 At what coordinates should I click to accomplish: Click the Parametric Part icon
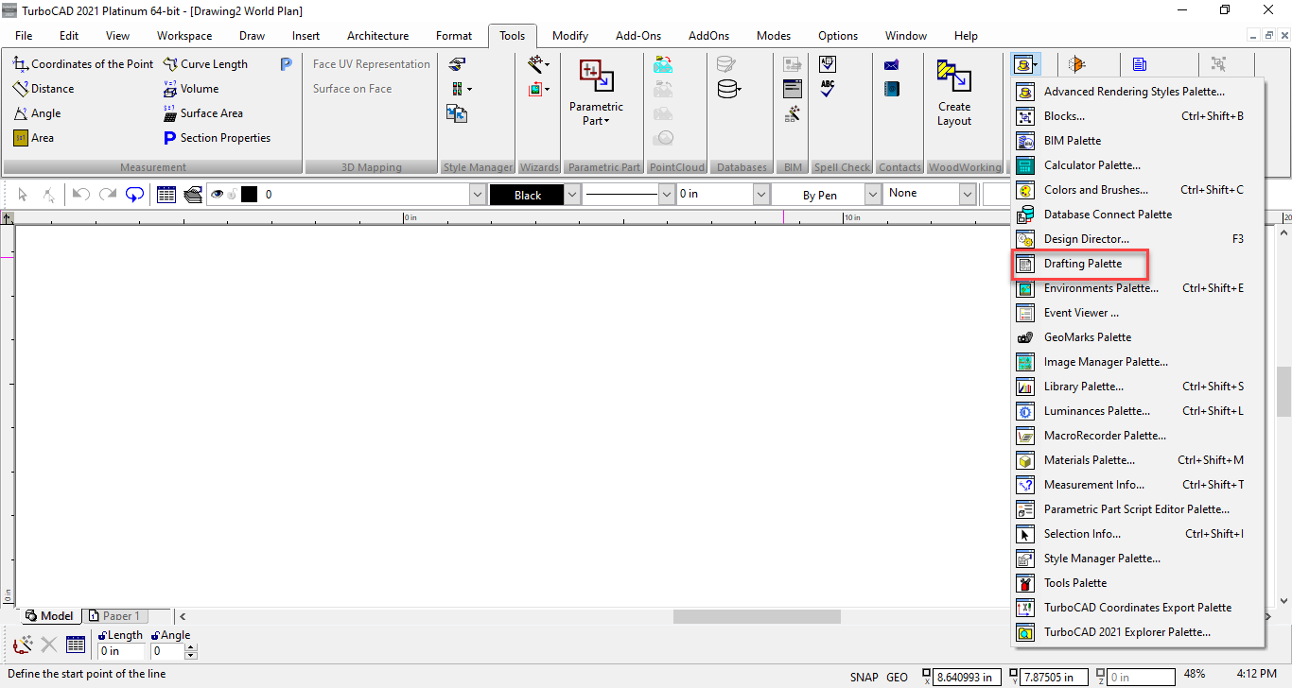pyautogui.click(x=596, y=76)
